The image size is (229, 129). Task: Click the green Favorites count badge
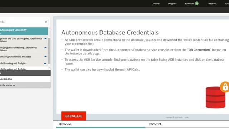tap(196, 3)
